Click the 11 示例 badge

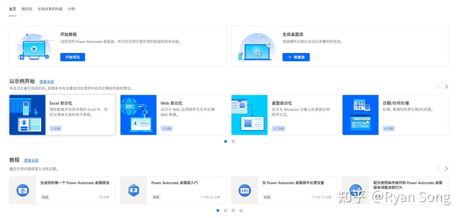point(278,128)
